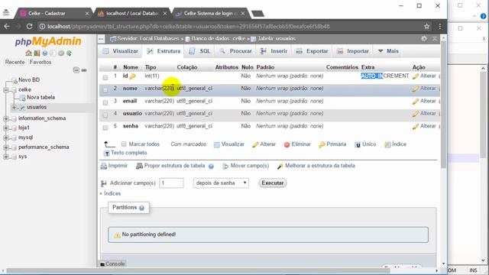Click Mover campo(s) link
489x275 pixels.
point(246,166)
